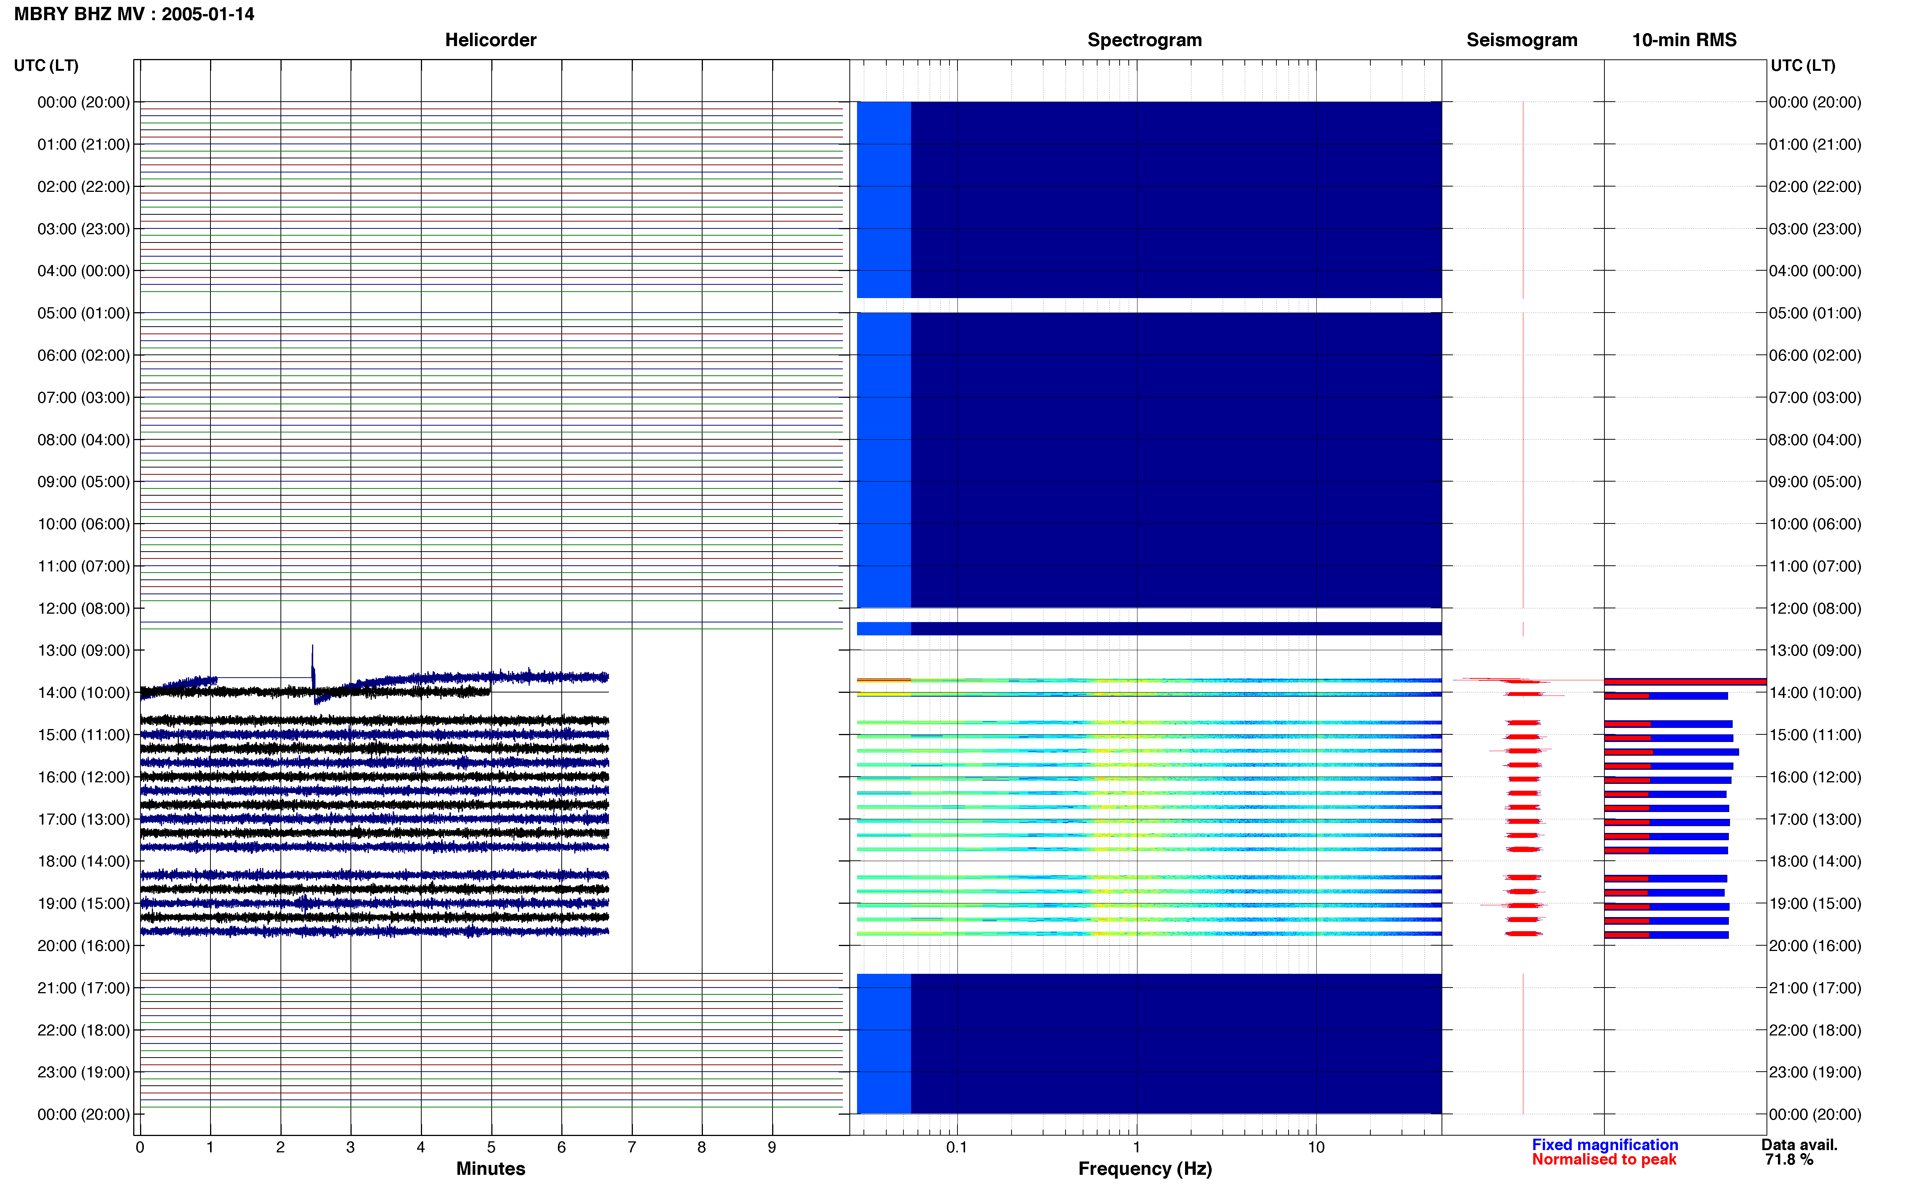Click right axis label '19:00 (15:00)'

[1815, 903]
